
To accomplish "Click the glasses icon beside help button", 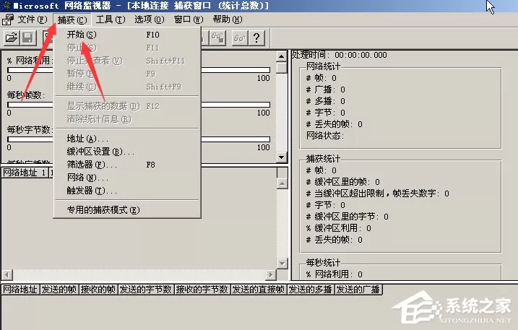I will [240, 38].
